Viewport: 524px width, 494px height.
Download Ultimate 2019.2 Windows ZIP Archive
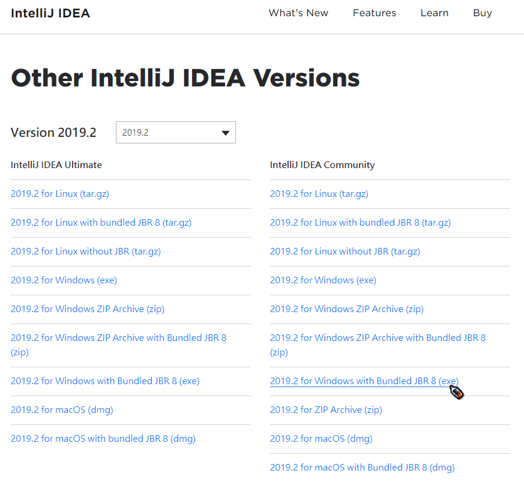(x=88, y=309)
